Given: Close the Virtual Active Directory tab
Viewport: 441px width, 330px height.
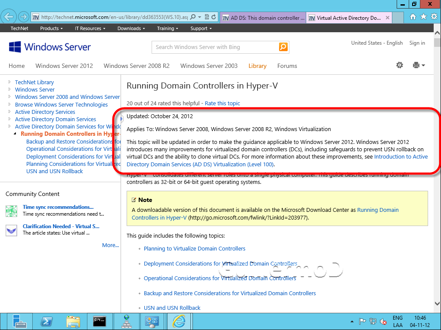Looking at the screenshot, I should pyautogui.click(x=388, y=18).
